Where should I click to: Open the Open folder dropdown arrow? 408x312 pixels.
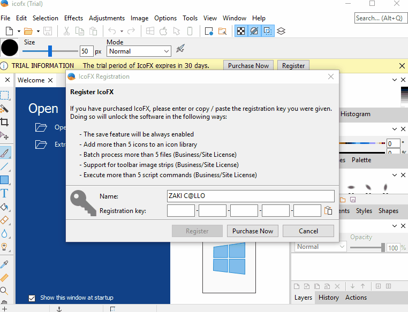pos(38,31)
